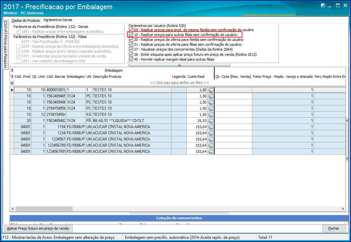Click the Fechar button

point(334,228)
